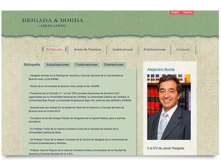
Task: Click the 'Presidente de la Comisión n° 1' entry
Action: 80,97
